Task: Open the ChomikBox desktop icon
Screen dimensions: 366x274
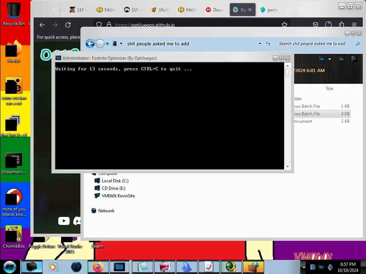Action: (x=14, y=237)
